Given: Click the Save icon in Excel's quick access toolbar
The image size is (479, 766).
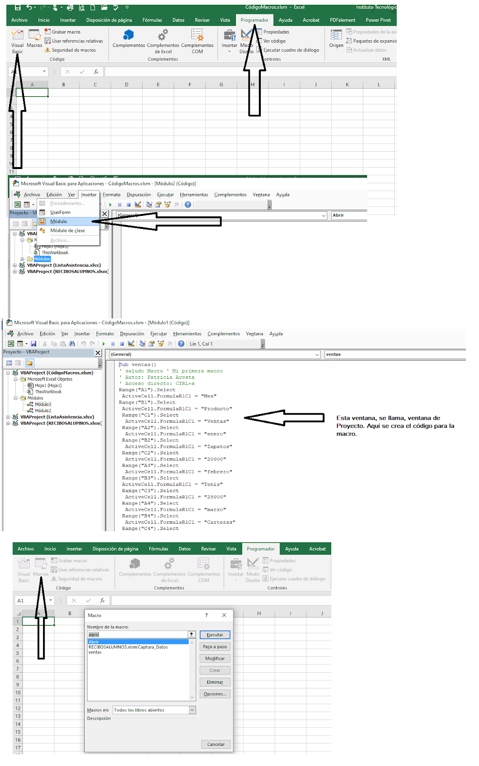Looking at the screenshot, I should [17, 7].
